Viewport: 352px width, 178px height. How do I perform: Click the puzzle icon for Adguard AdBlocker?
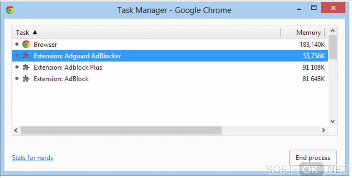click(x=26, y=56)
